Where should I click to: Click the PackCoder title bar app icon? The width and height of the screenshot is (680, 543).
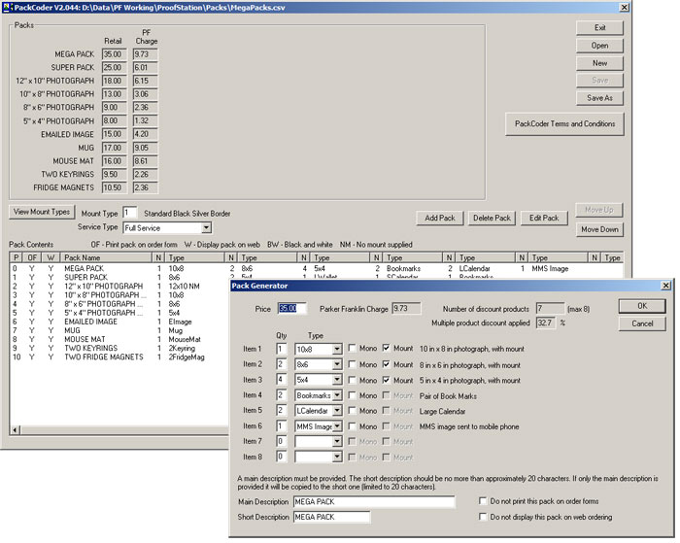click(9, 7)
